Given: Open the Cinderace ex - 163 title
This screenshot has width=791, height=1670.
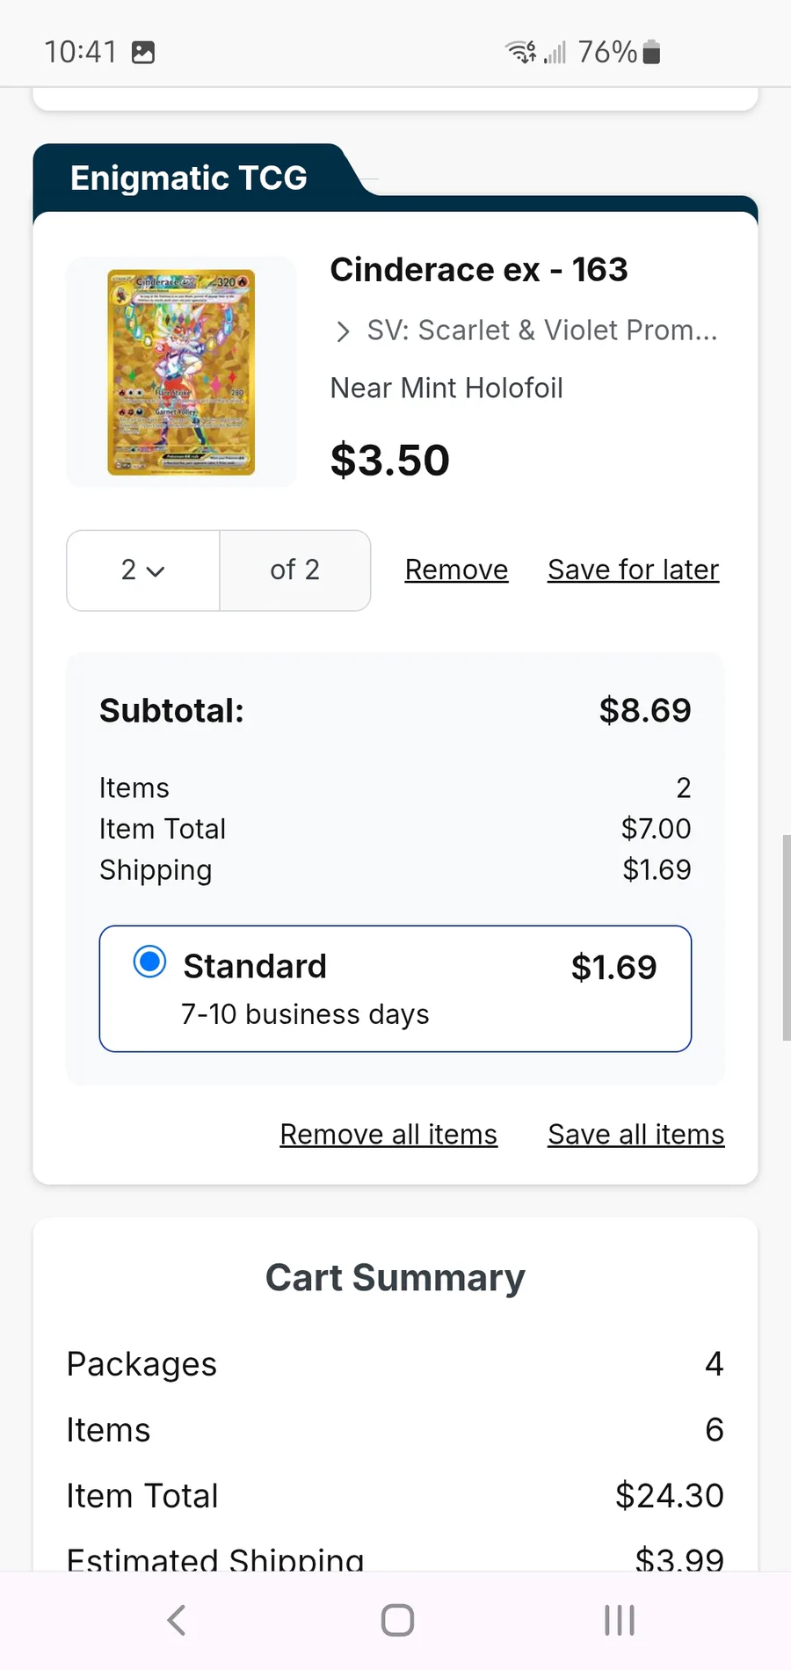Looking at the screenshot, I should click(x=479, y=270).
